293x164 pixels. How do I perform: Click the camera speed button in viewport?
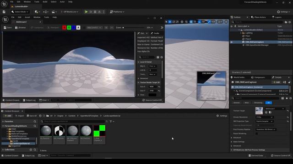(x=220, y=22)
